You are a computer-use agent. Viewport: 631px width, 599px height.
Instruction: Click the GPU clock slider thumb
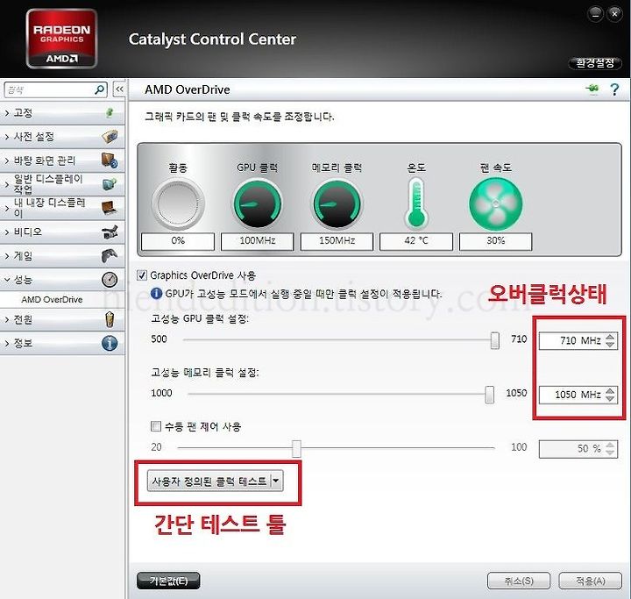495,340
